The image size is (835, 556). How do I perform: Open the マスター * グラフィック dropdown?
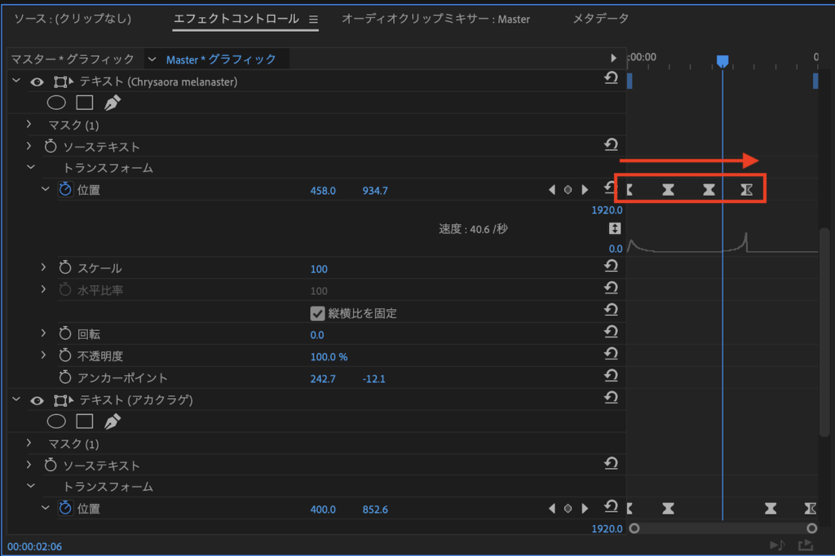tap(152, 60)
